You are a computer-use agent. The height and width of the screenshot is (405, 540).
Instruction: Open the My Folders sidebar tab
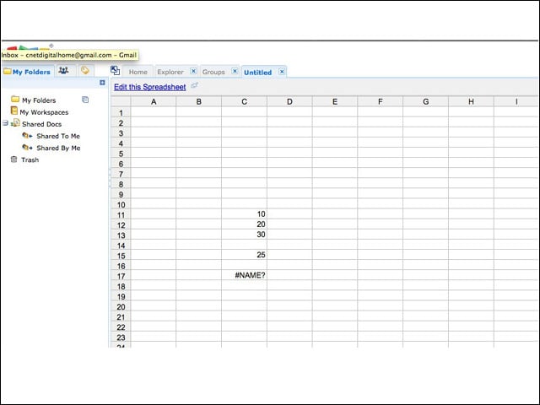(x=28, y=71)
